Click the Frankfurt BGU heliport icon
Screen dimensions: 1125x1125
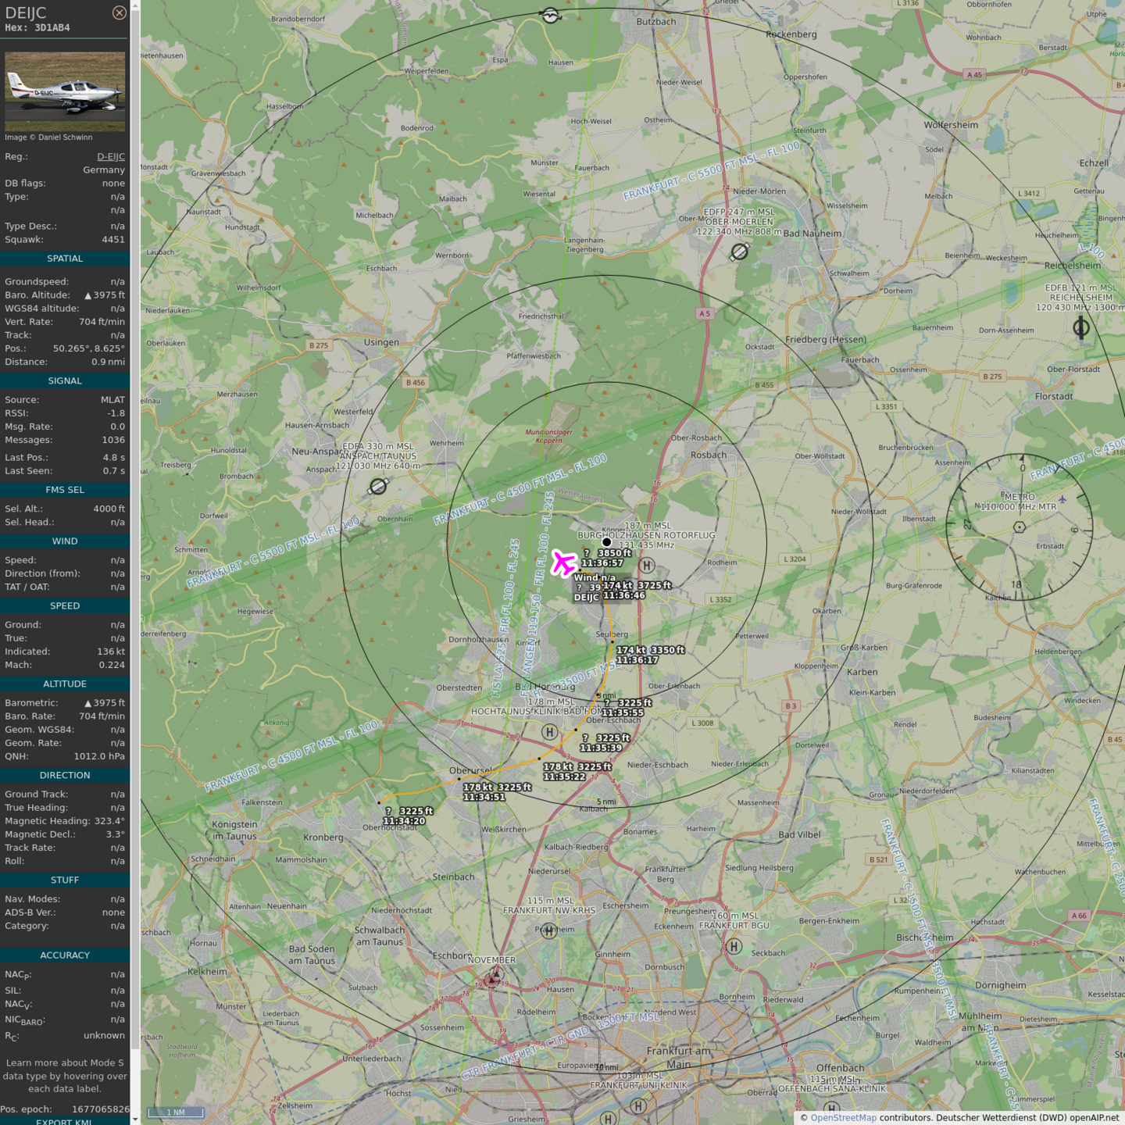734,947
